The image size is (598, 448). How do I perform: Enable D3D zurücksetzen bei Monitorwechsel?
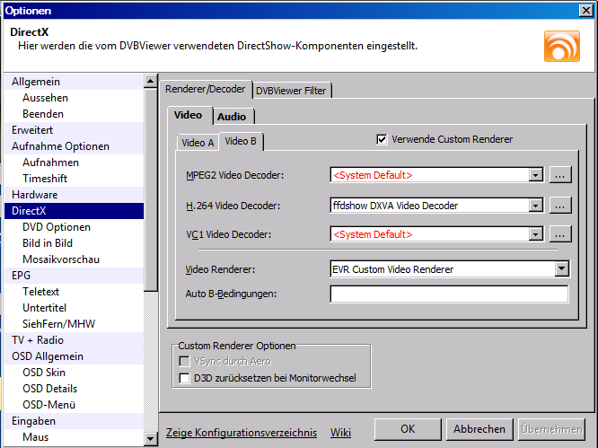185,378
